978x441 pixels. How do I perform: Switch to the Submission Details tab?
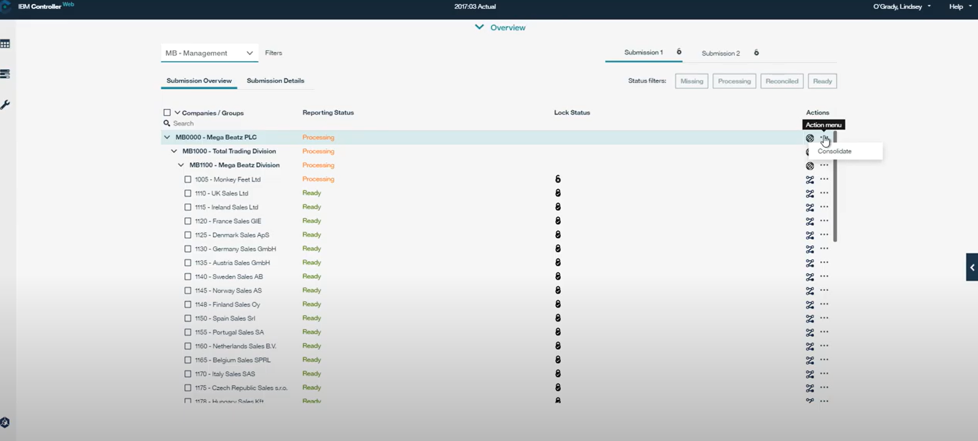point(275,81)
